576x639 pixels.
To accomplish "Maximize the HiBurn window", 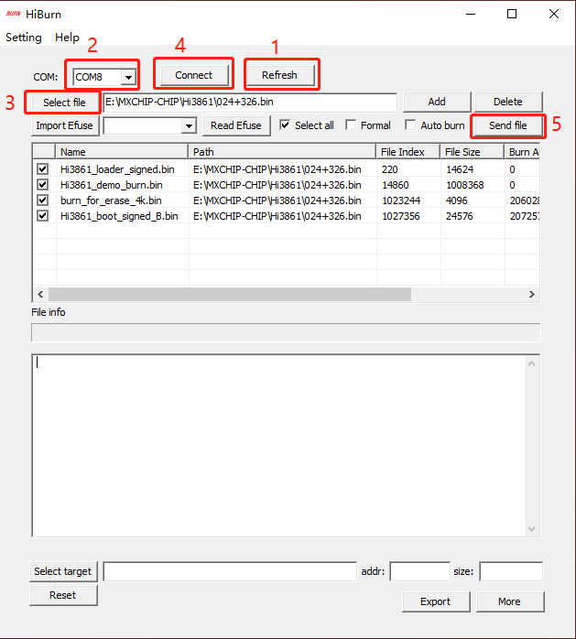I will tap(512, 15).
